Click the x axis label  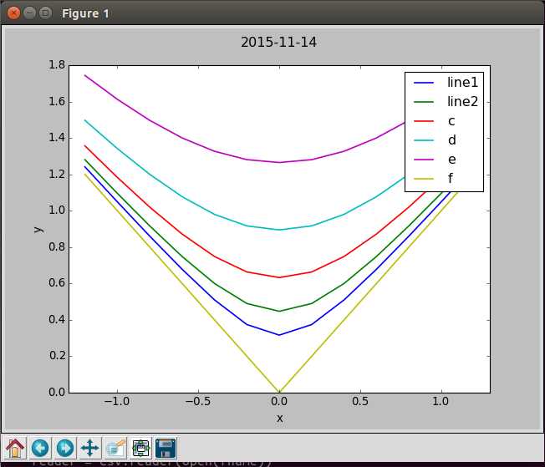pos(280,419)
